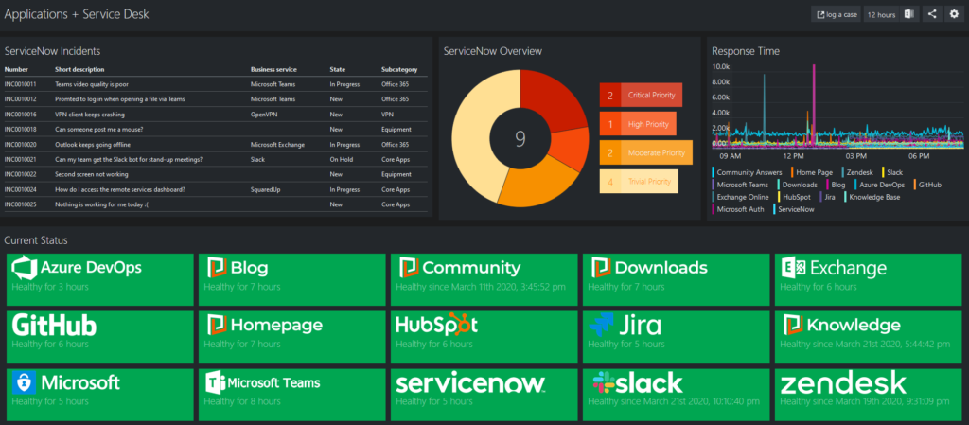The height and width of the screenshot is (425, 969).
Task: Toggle the Azure DevOps series in chart legend
Action: click(879, 184)
